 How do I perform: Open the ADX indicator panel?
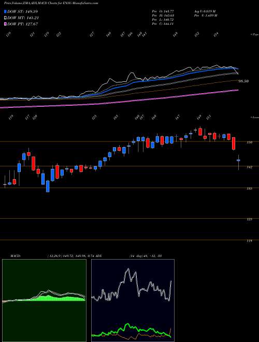pyautogui.click(x=133, y=301)
